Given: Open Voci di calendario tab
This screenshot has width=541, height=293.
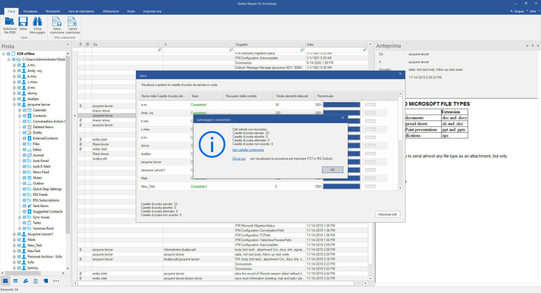Looking at the screenshot, I should tap(81, 11).
